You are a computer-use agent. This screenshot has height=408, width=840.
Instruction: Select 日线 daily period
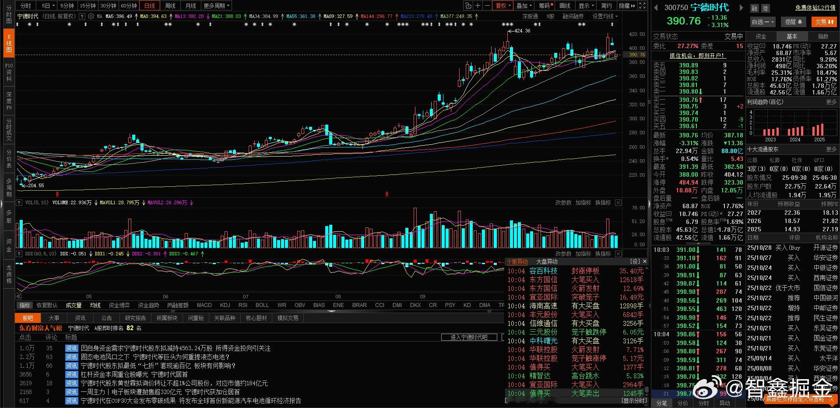[x=150, y=6]
